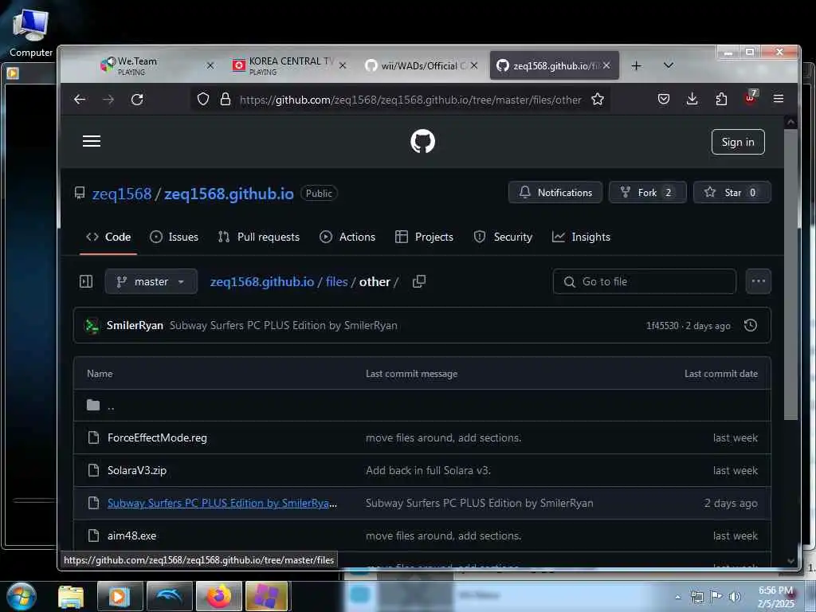Open Windows Explorer from the taskbar
Viewport: 816px width, 612px height.
(71, 596)
